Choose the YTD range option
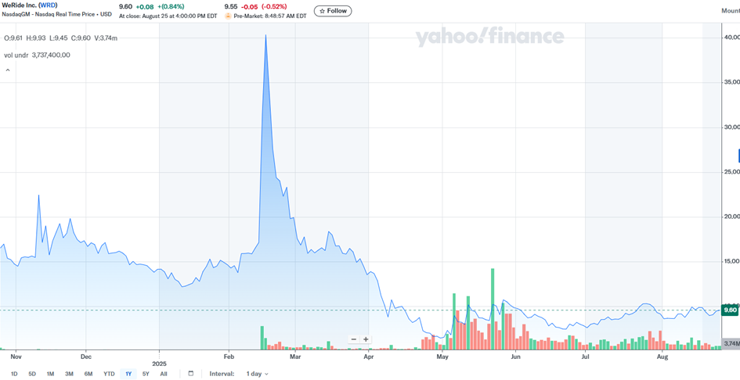The height and width of the screenshot is (380, 740). 109,374
